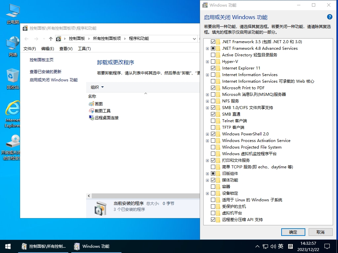The image size is (338, 253).
Task: Launch Internet Explorer from the desktop
Action: pyautogui.click(x=13, y=114)
